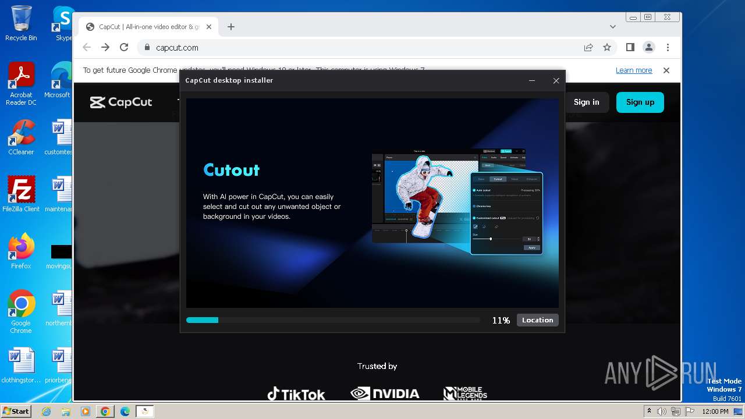Image resolution: width=745 pixels, height=419 pixels.
Task: Open the Chrome profile avatar
Action: click(648, 48)
